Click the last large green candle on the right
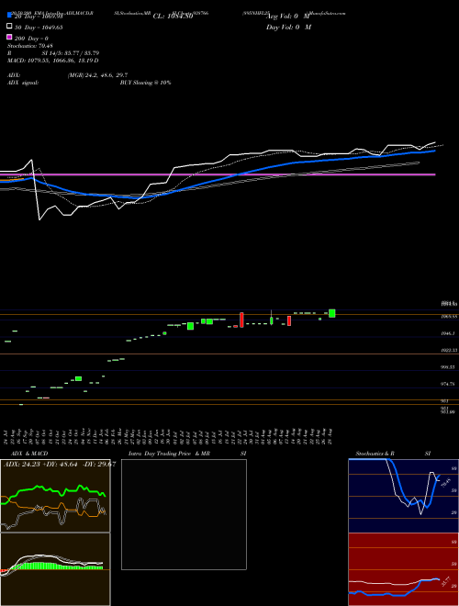This screenshot has height=606, width=459. point(332,313)
